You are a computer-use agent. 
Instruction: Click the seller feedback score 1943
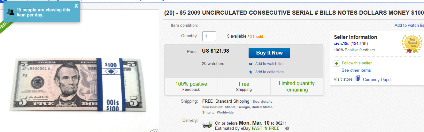(x=356, y=44)
